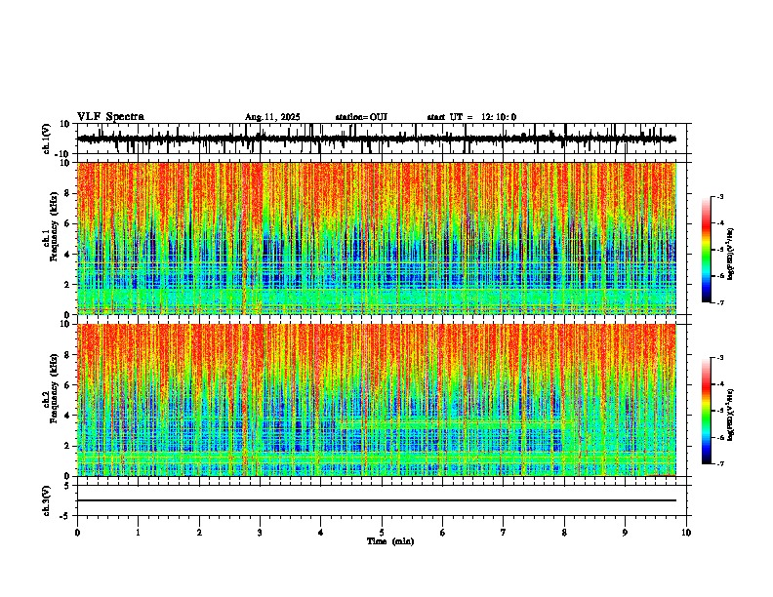Click the "-3" tick on ch.2 color bar

[720, 358]
